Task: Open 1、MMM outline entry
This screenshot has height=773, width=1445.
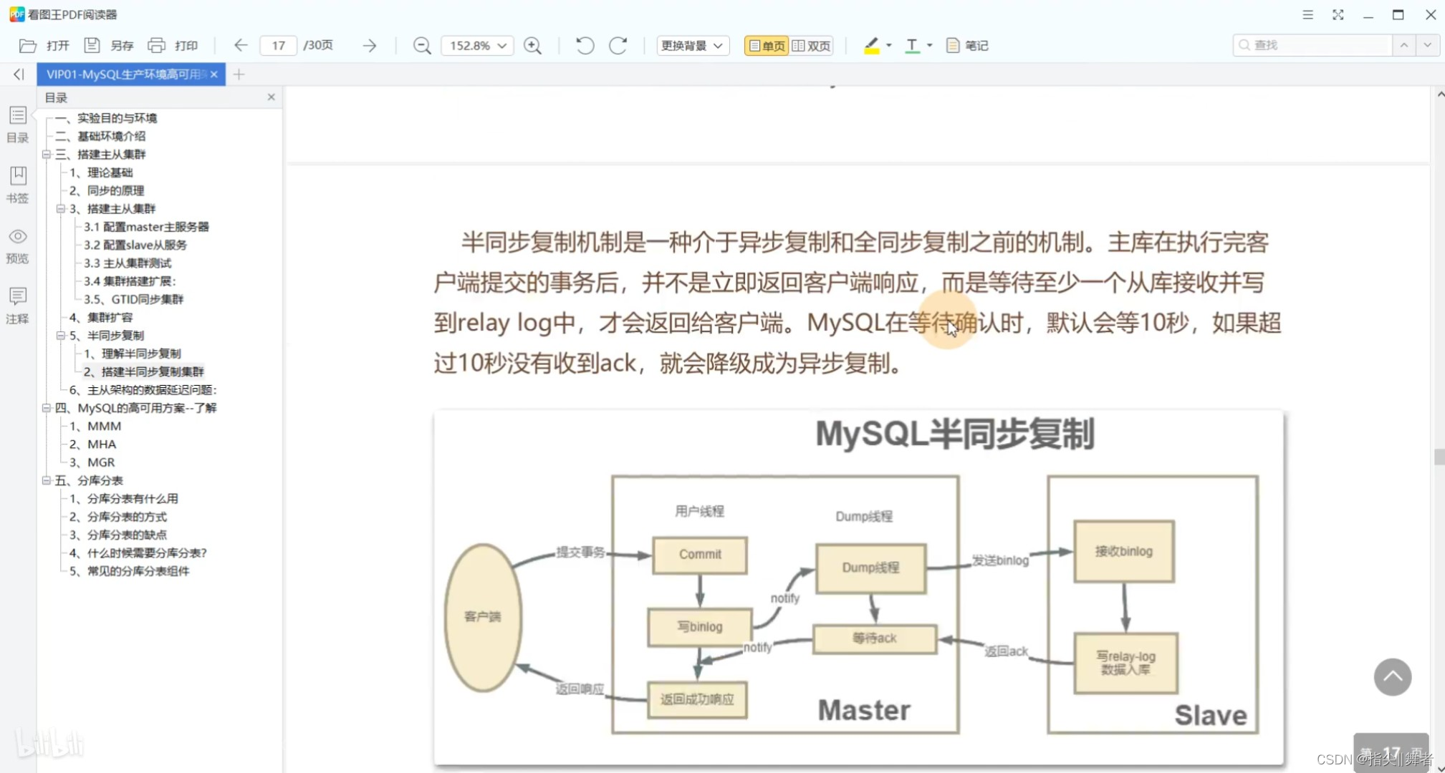Action: tap(95, 426)
